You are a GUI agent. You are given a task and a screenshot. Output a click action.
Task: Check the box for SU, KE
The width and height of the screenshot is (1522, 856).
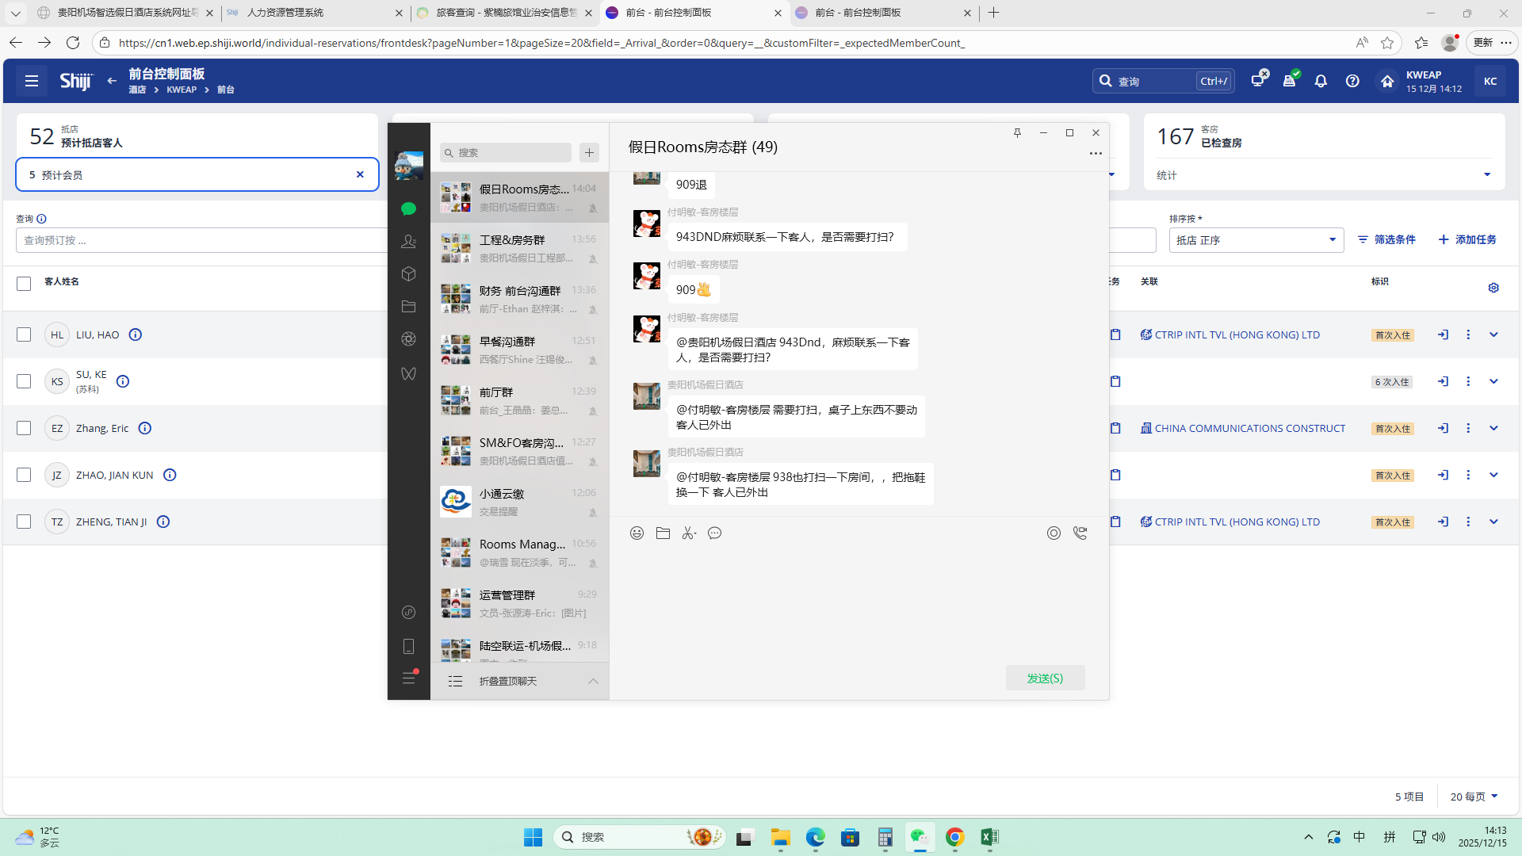click(x=24, y=381)
